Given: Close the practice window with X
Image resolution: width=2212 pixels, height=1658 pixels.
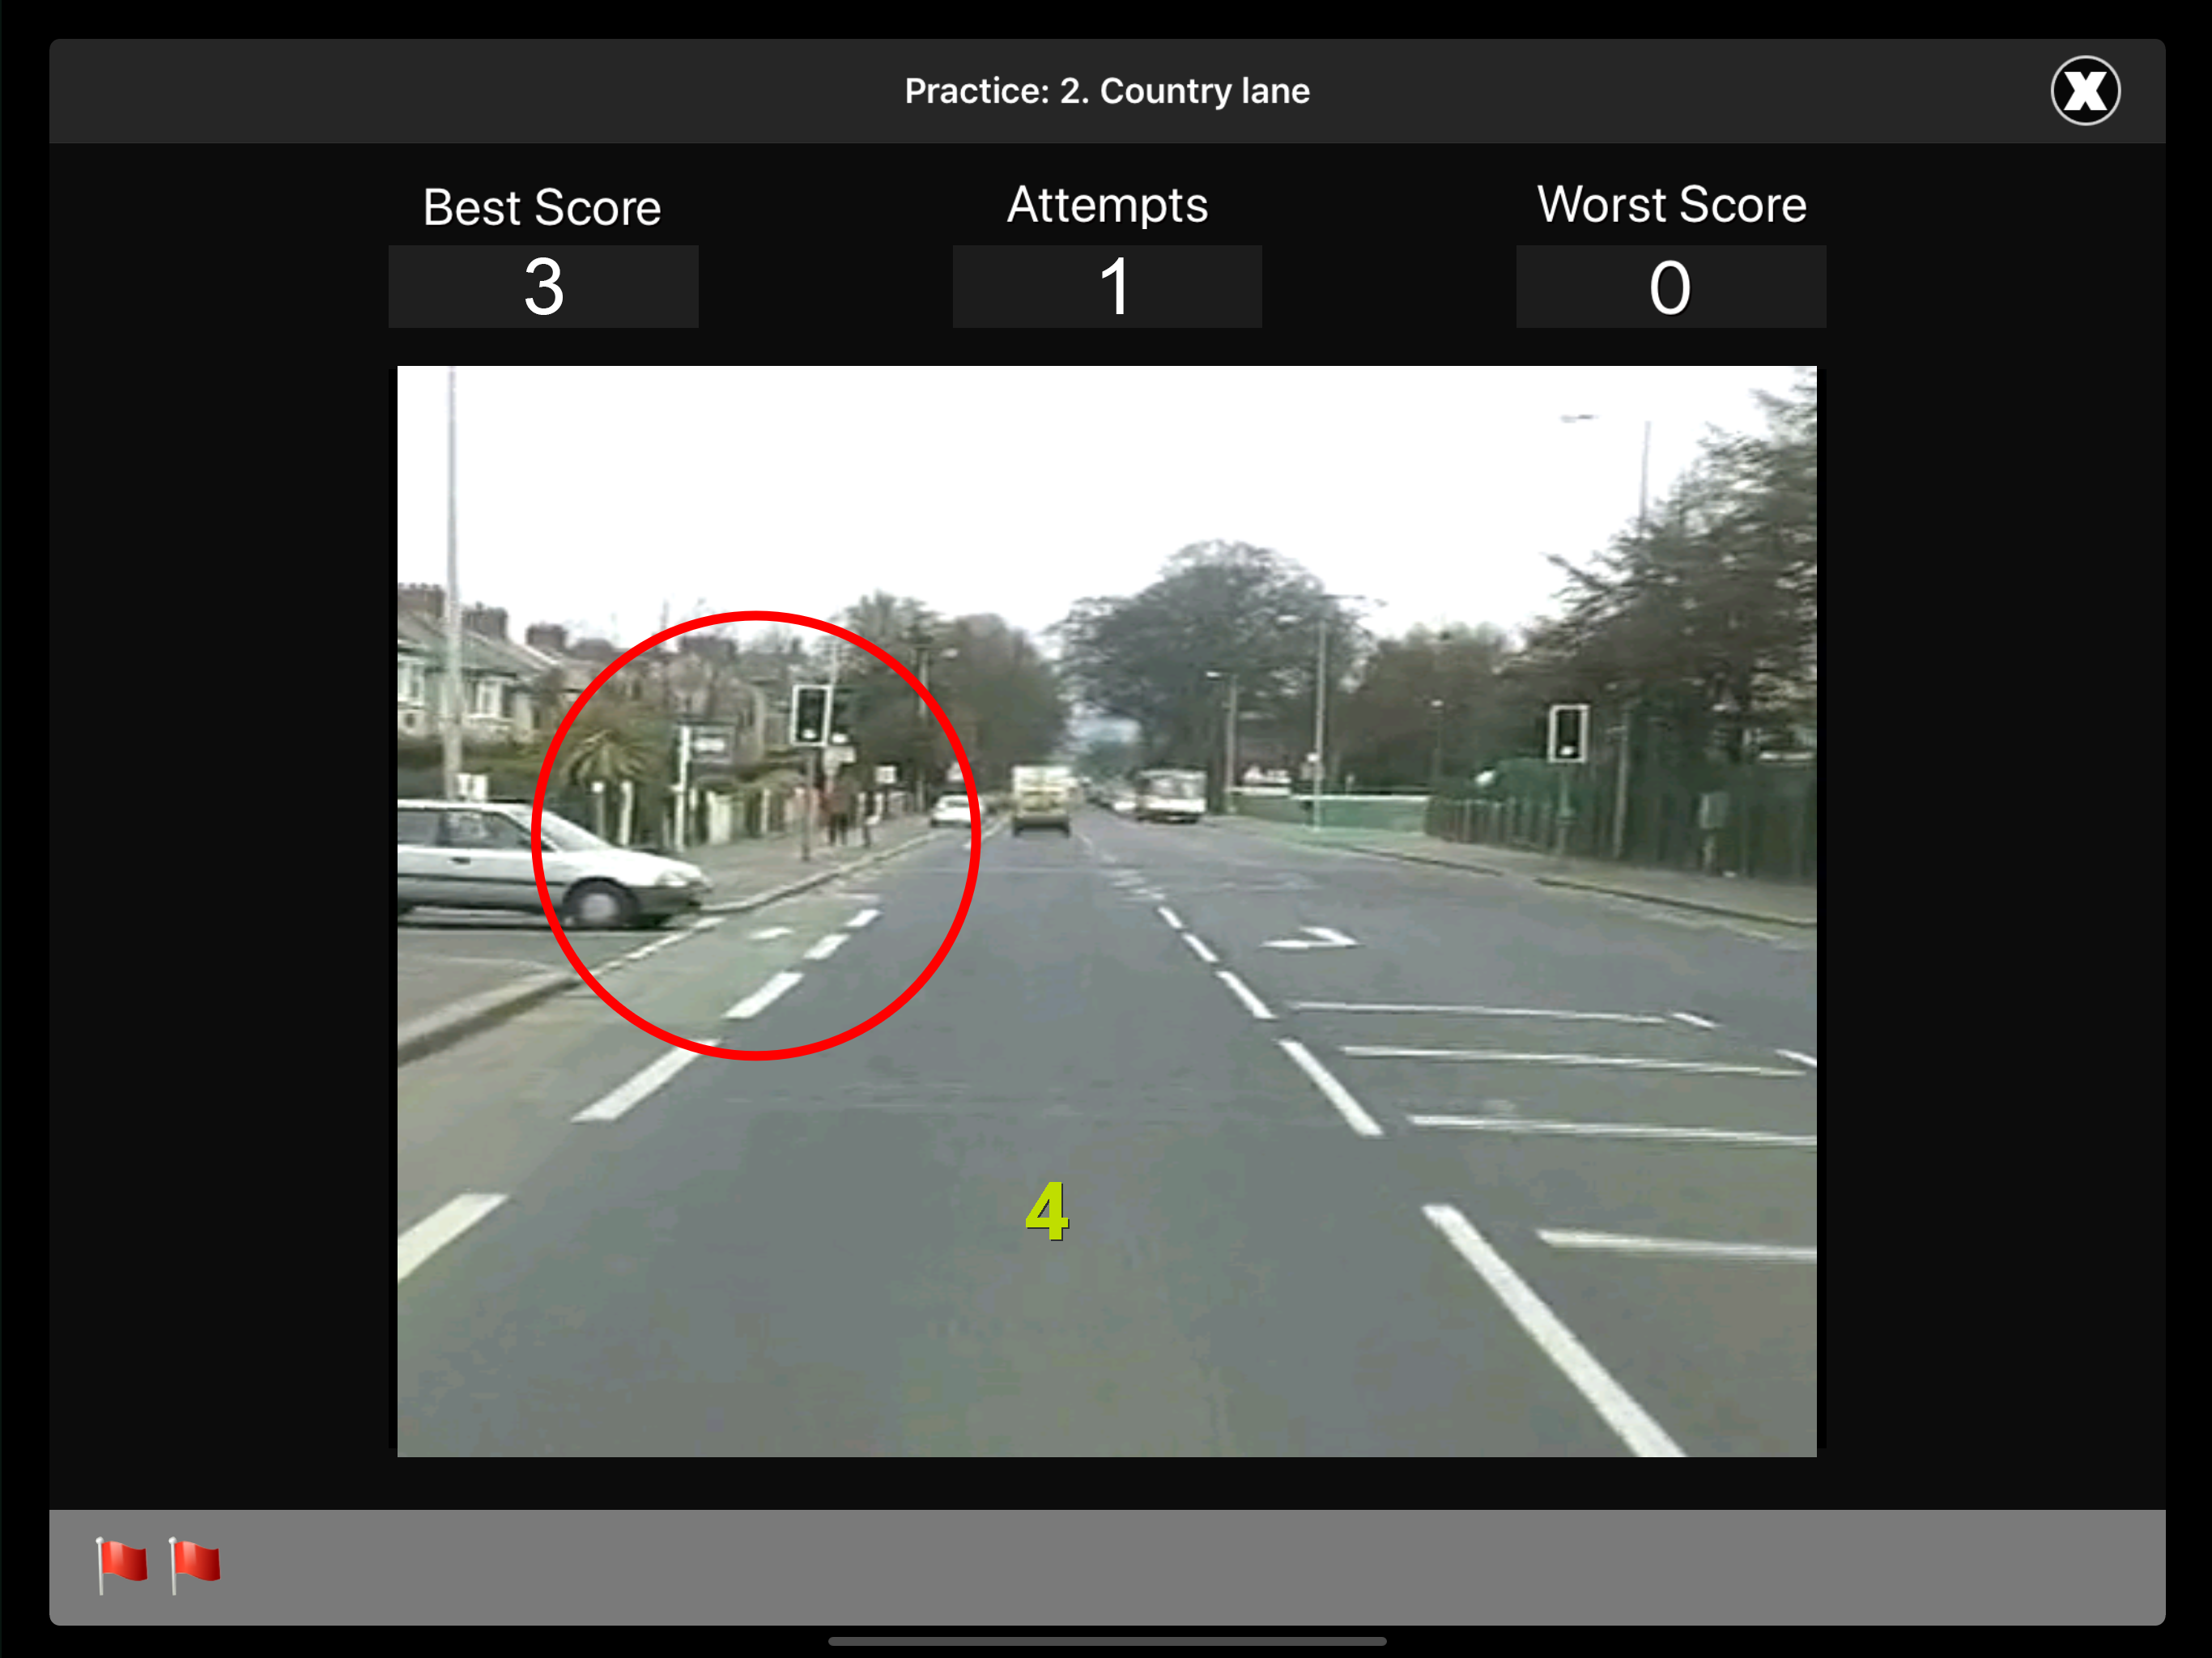Looking at the screenshot, I should (2084, 91).
